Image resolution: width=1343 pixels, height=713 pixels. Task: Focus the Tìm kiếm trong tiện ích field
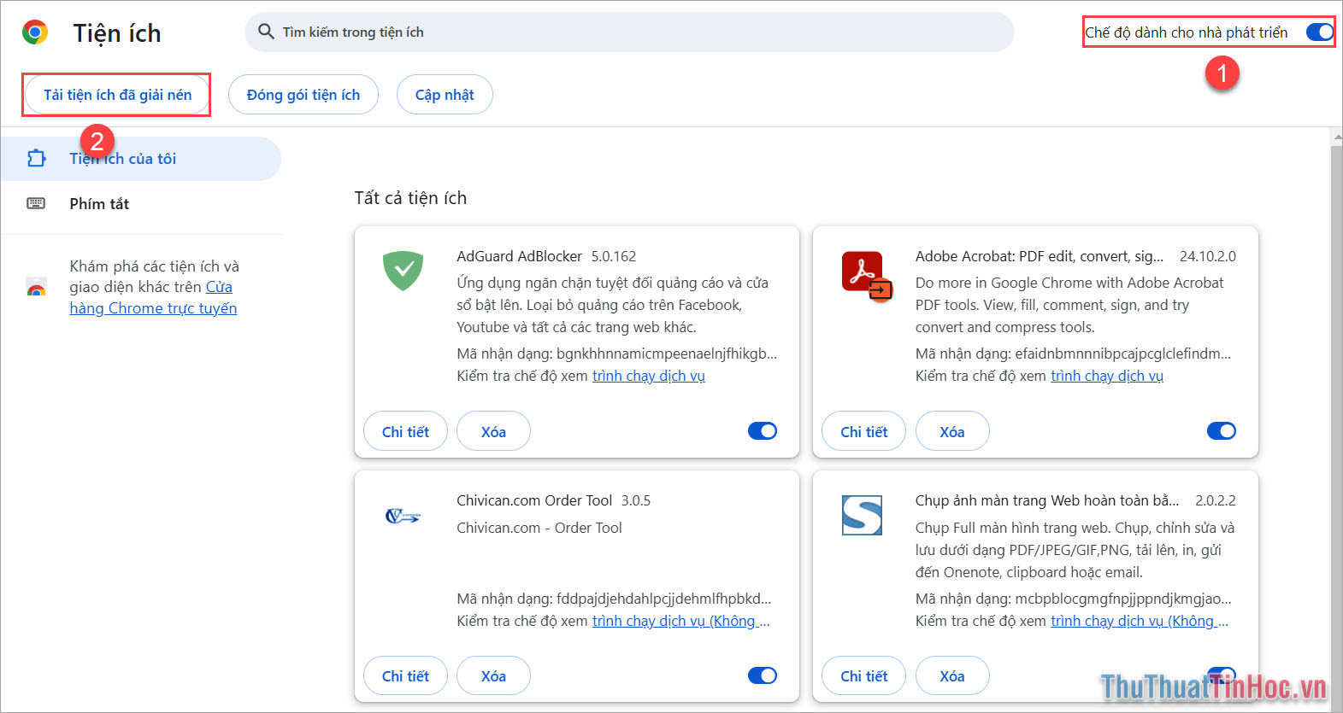[633, 32]
